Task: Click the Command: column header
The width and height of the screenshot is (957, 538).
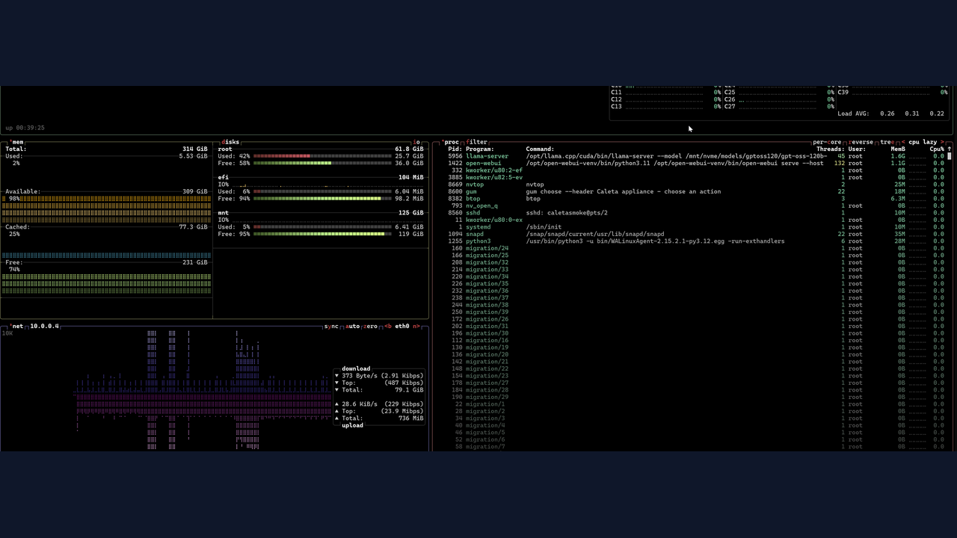Action: pos(540,149)
